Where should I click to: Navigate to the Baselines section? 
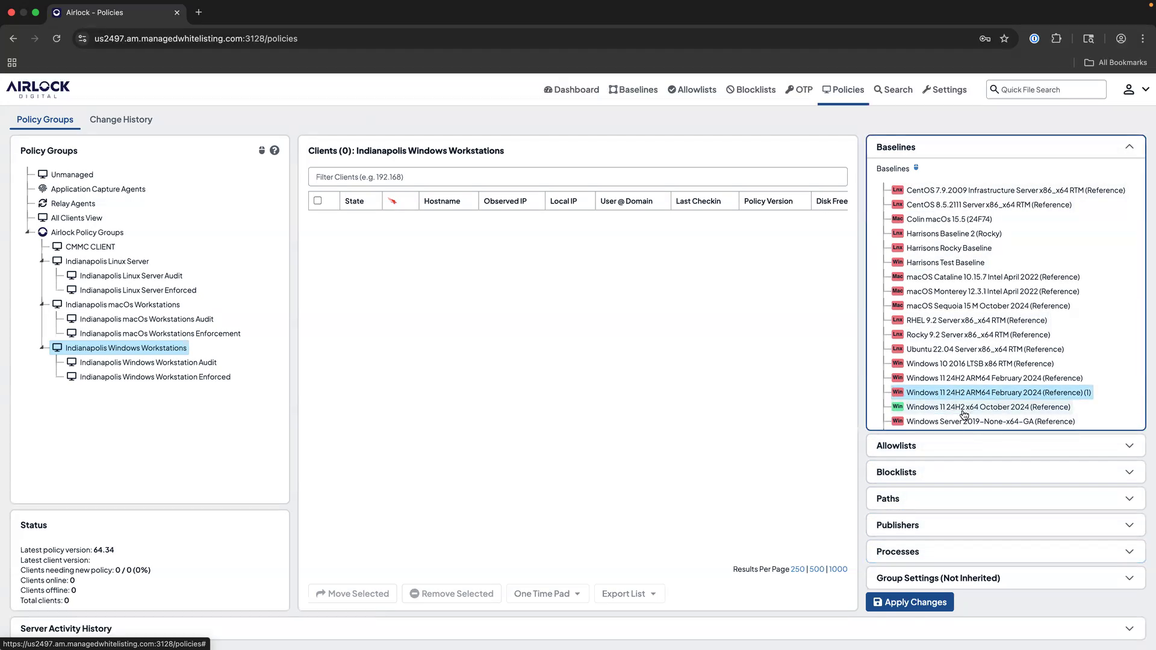pyautogui.click(x=633, y=89)
